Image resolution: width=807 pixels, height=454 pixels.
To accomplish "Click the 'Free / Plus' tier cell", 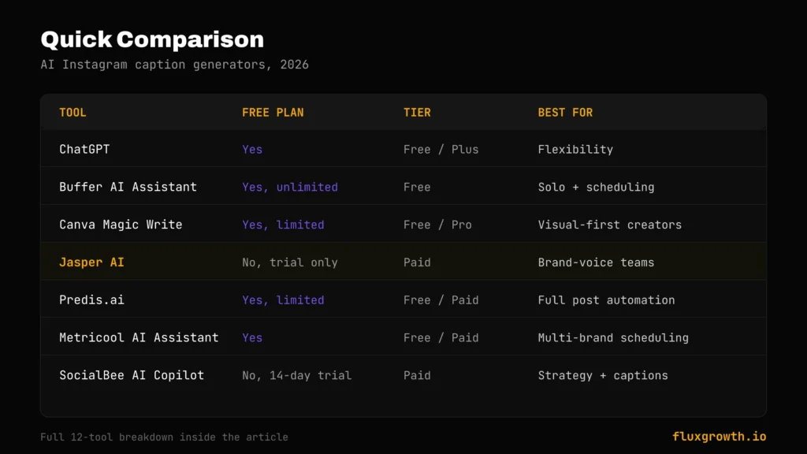I will [x=441, y=149].
